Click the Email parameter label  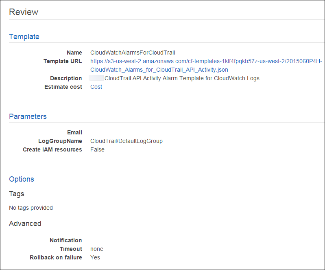(74, 132)
